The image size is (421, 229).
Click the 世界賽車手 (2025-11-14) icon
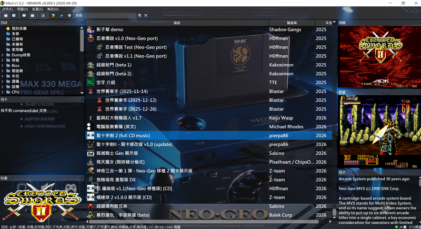click(x=91, y=91)
